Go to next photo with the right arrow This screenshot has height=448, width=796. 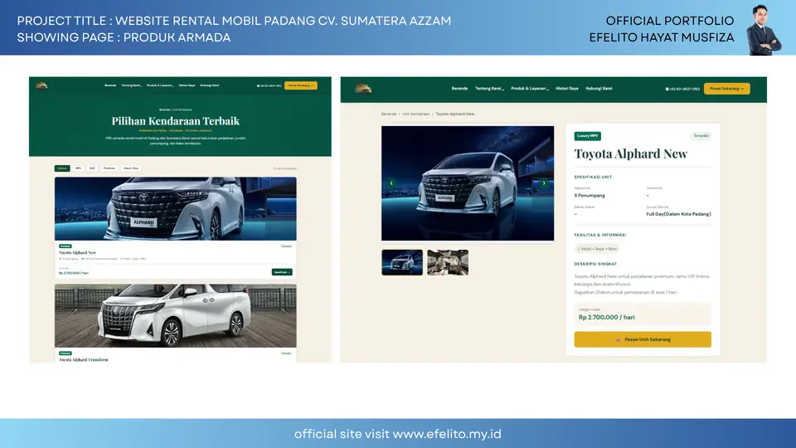click(x=544, y=183)
